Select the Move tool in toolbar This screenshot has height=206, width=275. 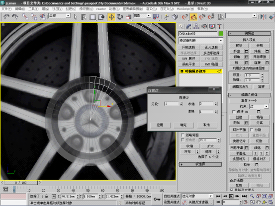[111, 17]
